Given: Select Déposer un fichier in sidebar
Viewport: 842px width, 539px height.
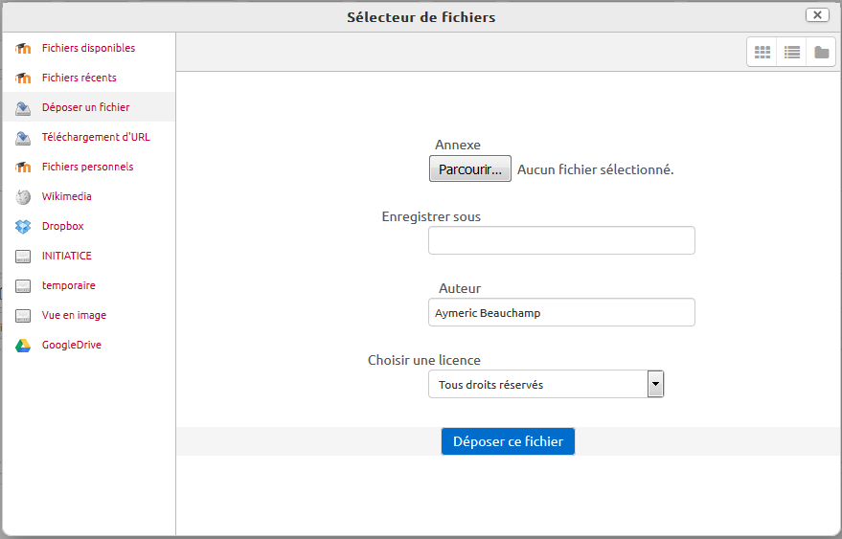Looking at the screenshot, I should click(85, 107).
